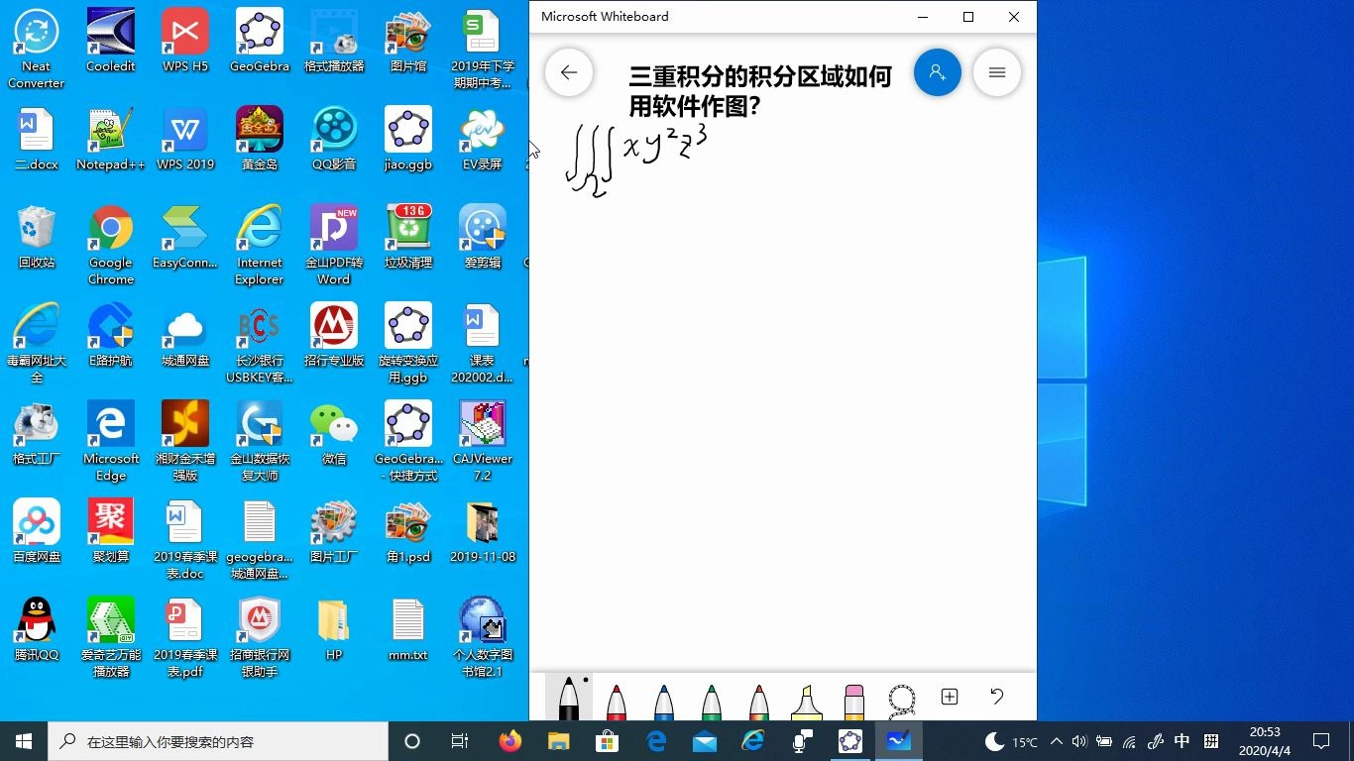The width and height of the screenshot is (1354, 761).
Task: Switch to the eraser tool
Action: pos(853,701)
